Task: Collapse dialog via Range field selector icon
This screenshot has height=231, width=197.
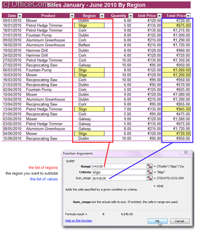Action: 149,166
